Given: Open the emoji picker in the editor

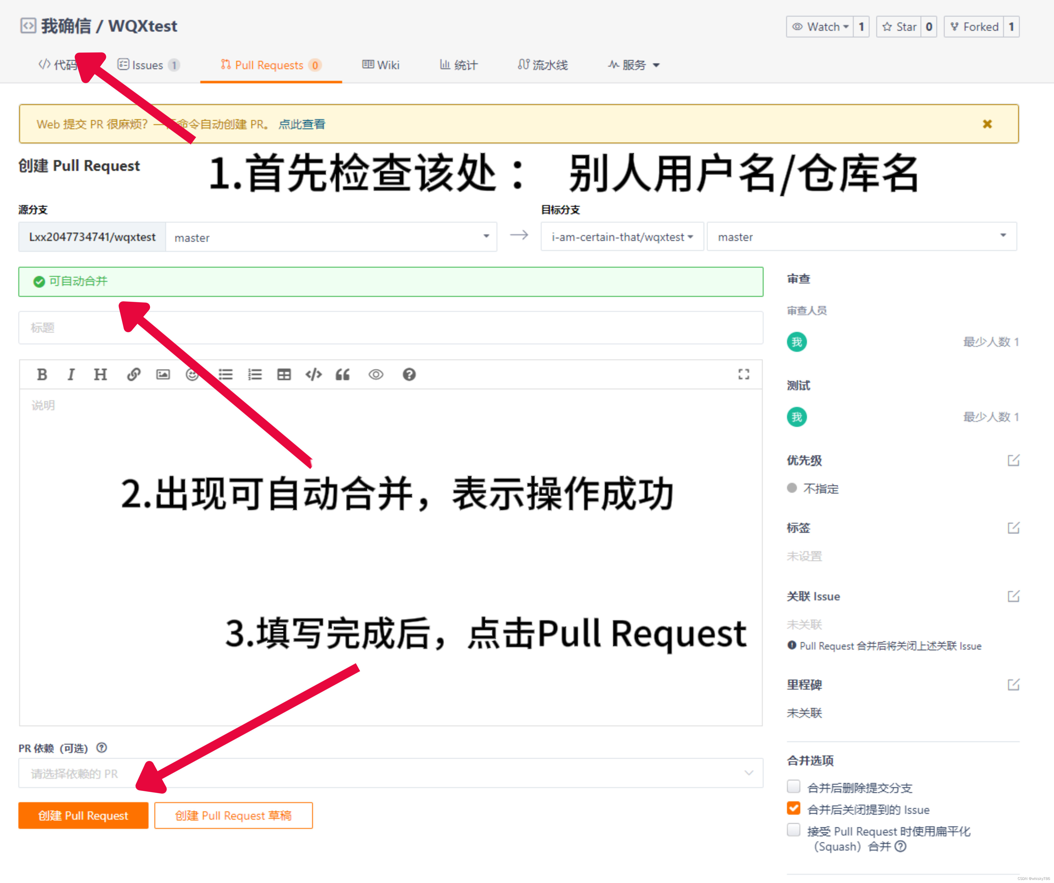Looking at the screenshot, I should 192,374.
